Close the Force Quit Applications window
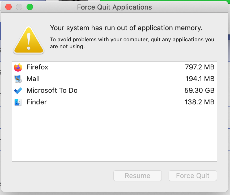The width and height of the screenshot is (230, 195). 8,7
